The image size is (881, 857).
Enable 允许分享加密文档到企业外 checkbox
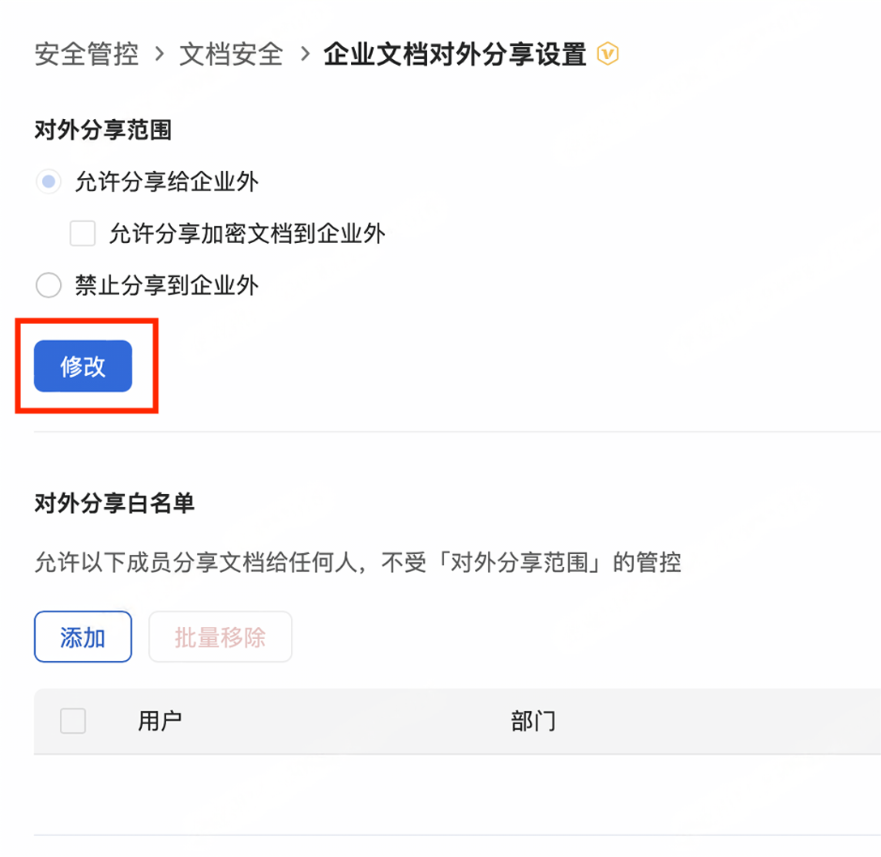[x=83, y=233]
